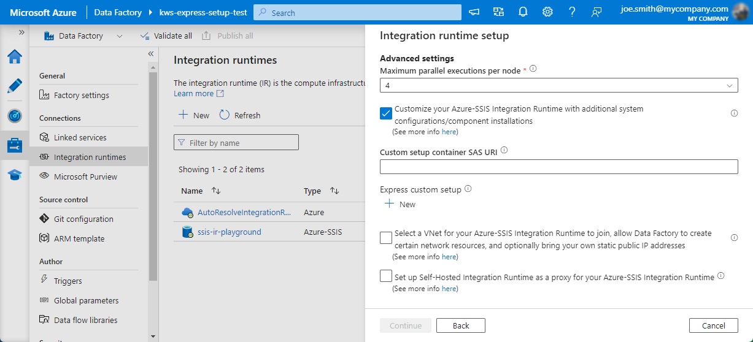Open the Notifications bell
753x342 pixels.
(x=523, y=12)
